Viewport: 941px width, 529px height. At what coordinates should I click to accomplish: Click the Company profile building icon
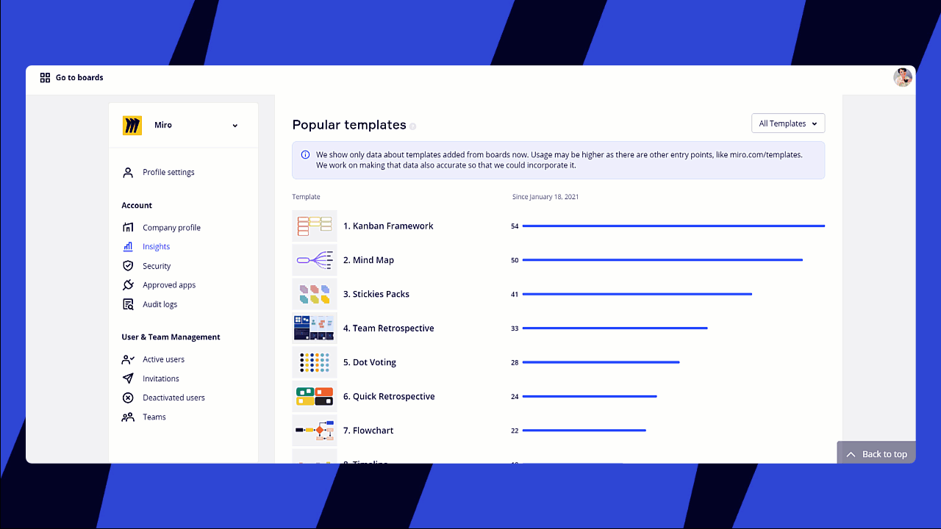(x=128, y=228)
